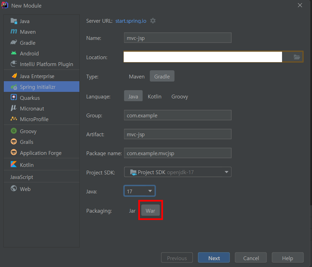
Task: Select Java Enterprise in list
Action: [42, 76]
